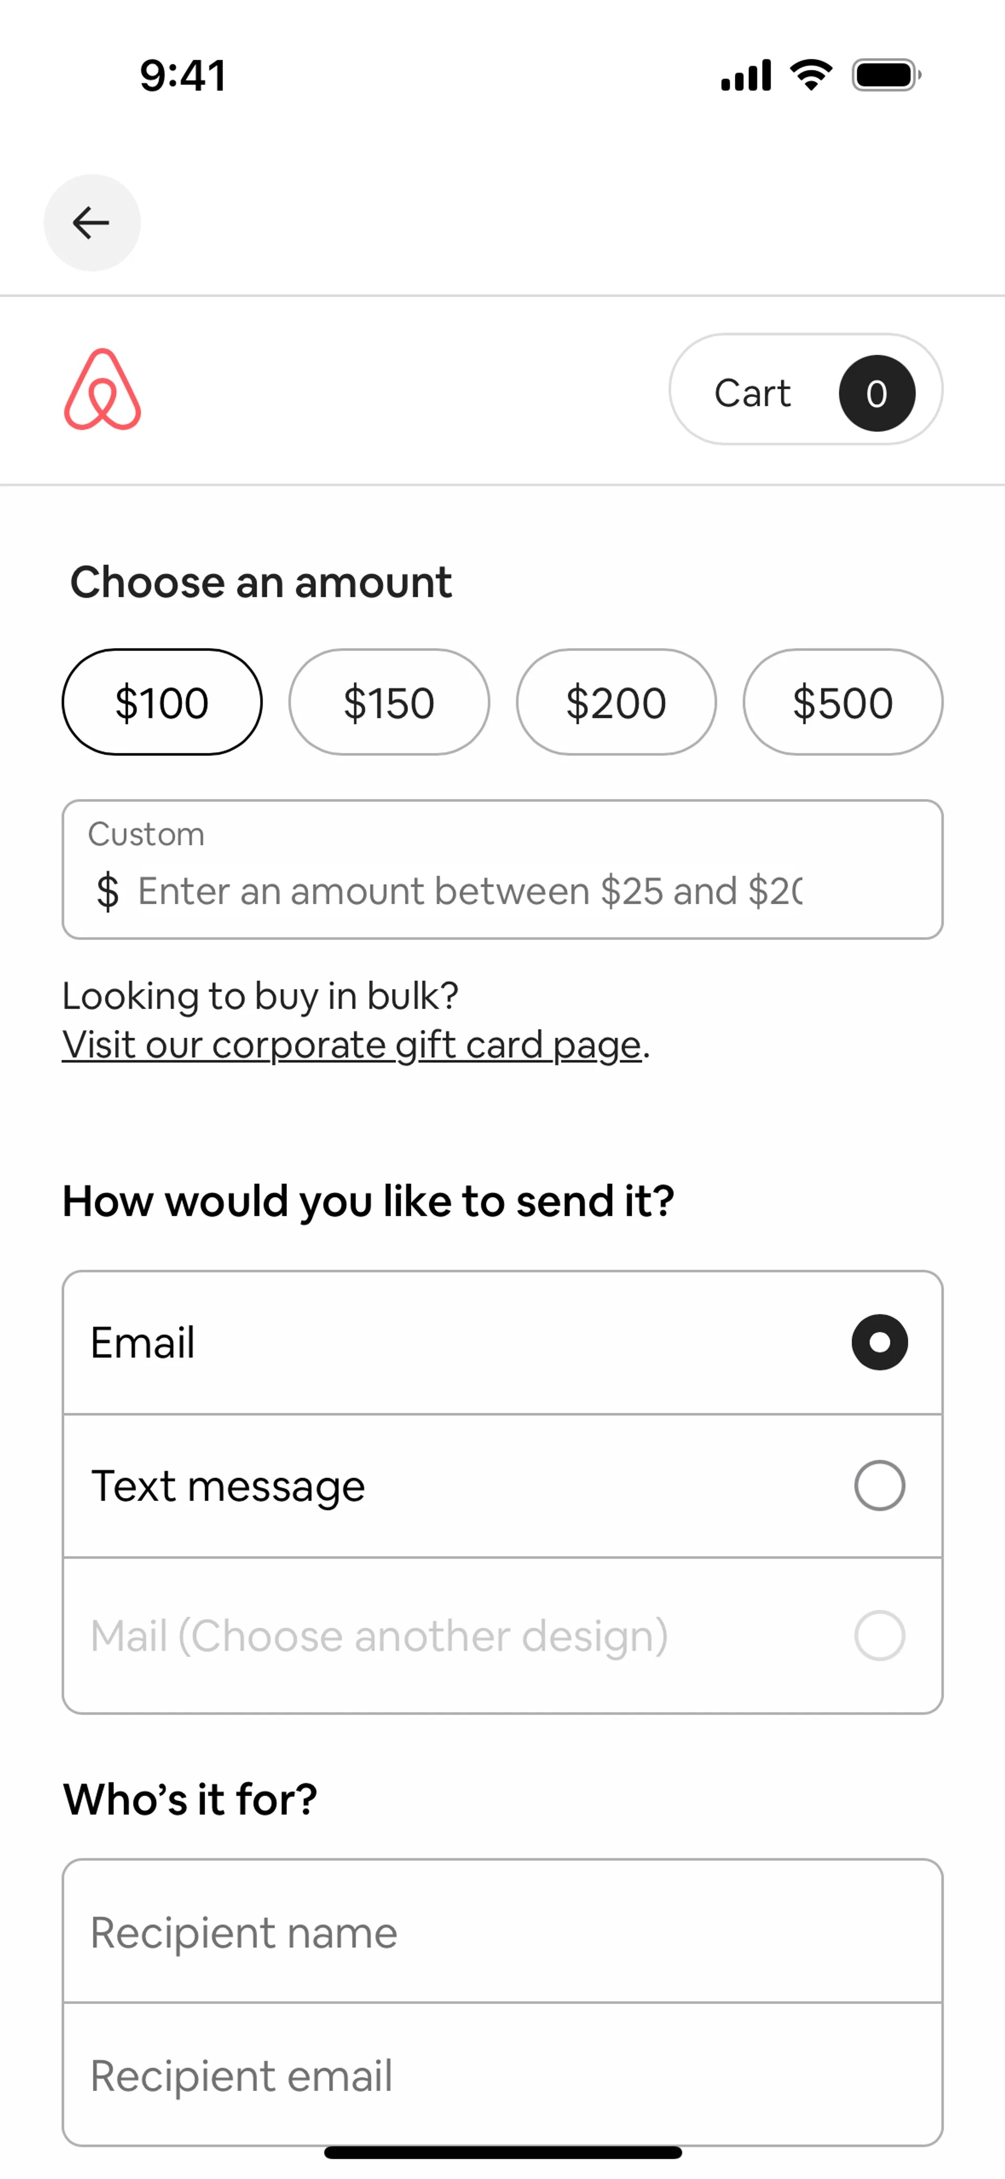Tap the dollar sign in Custom field
Image resolution: width=1005 pixels, height=2179 pixels.
pos(107,892)
